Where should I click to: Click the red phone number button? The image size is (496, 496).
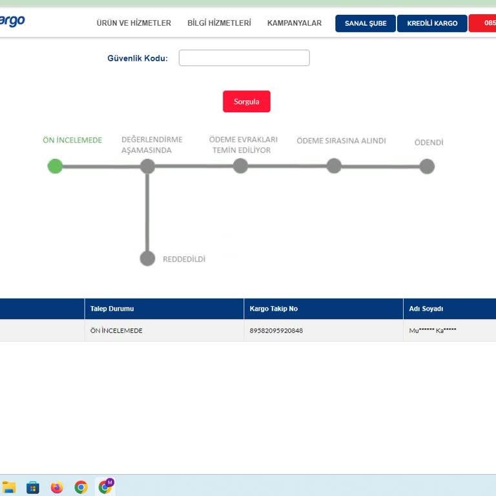pos(482,23)
